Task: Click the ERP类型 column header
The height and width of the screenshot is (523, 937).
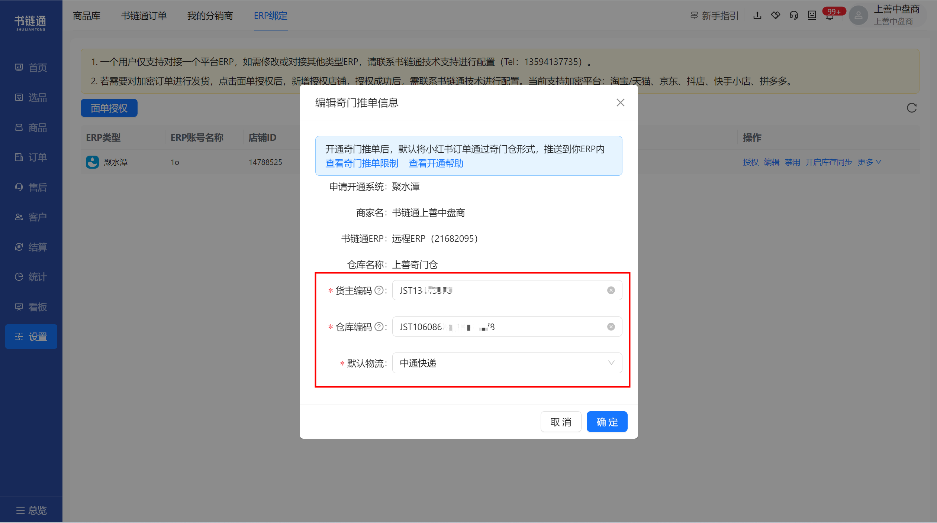Action: tap(103, 137)
